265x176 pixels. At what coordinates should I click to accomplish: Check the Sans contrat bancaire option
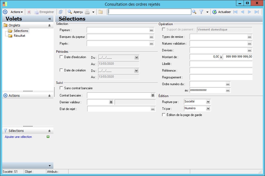pyautogui.click(x=61, y=88)
